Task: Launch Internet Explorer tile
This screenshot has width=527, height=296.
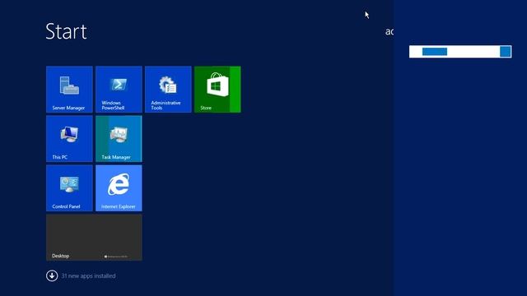Action: click(119, 188)
